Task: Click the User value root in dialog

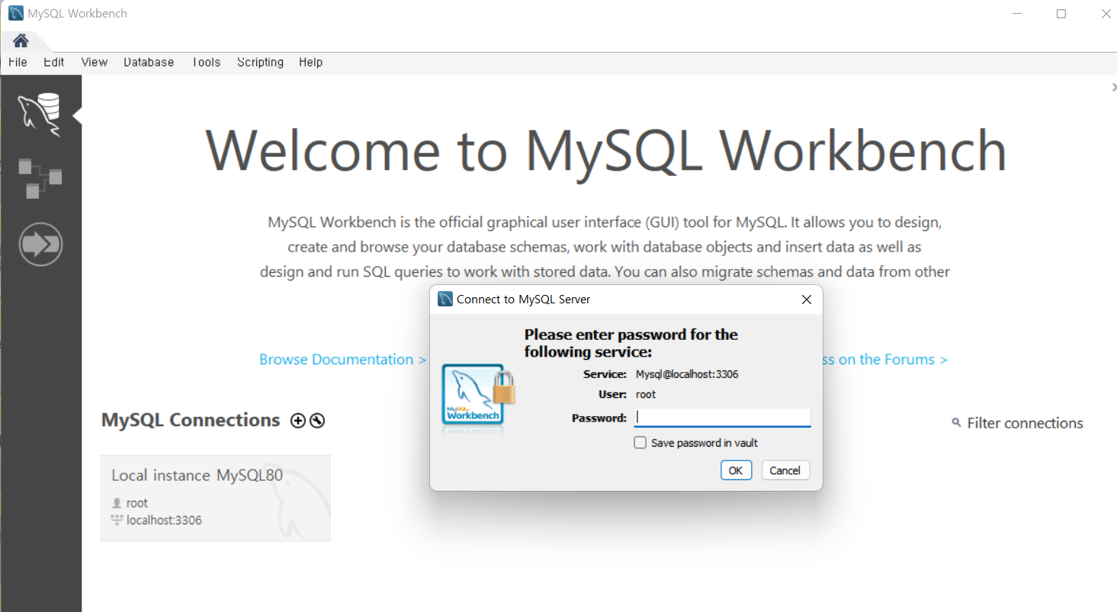Action: click(646, 394)
